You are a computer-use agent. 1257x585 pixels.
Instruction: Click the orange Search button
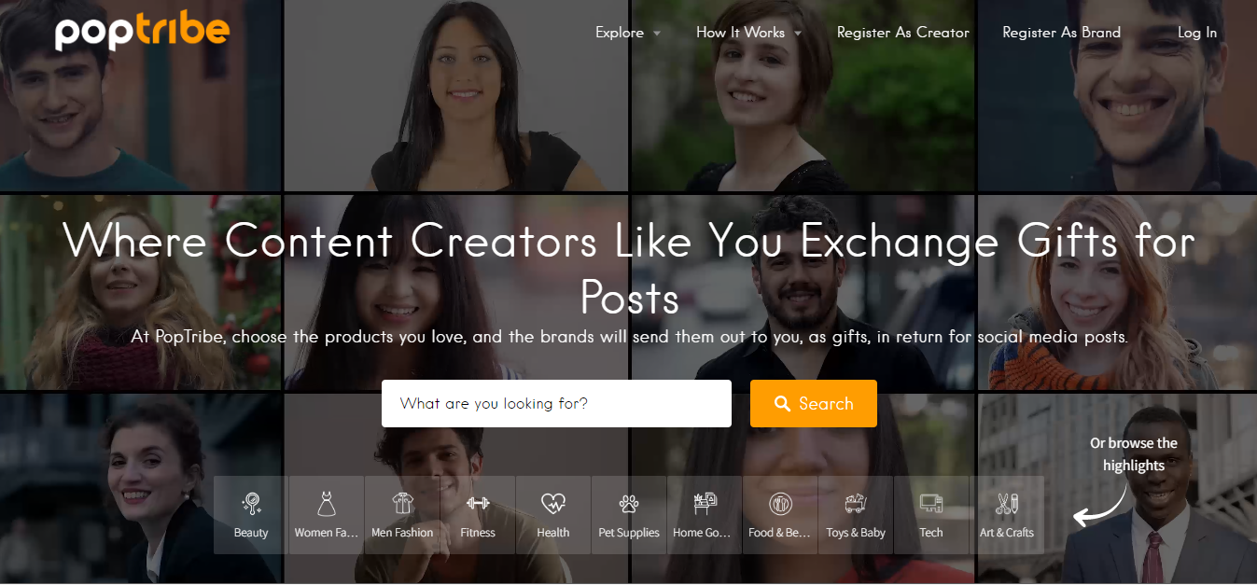coord(814,403)
